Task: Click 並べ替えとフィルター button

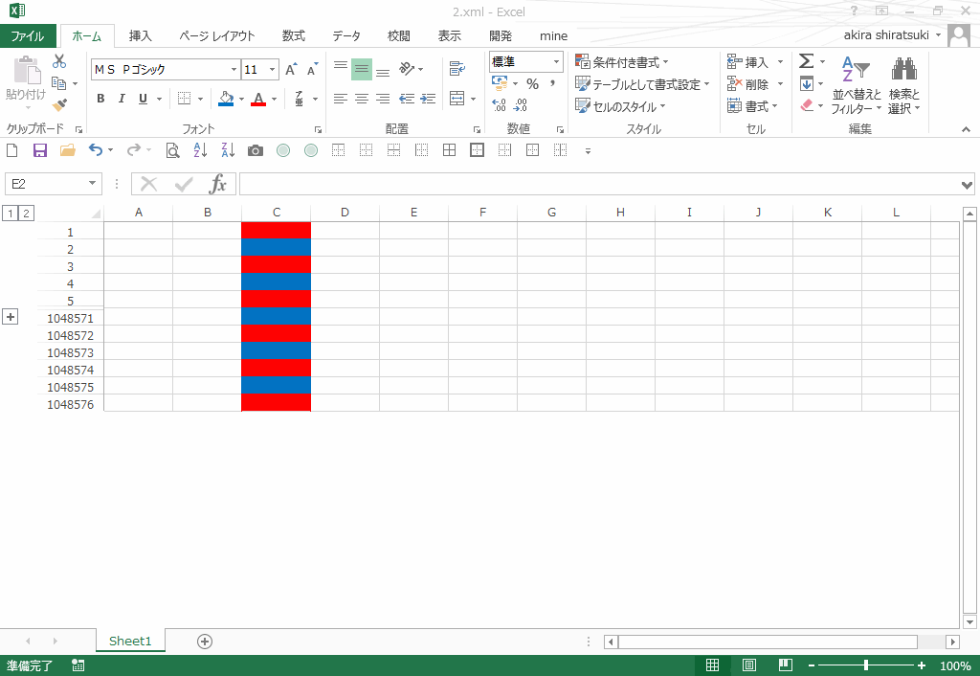Action: coord(857,85)
